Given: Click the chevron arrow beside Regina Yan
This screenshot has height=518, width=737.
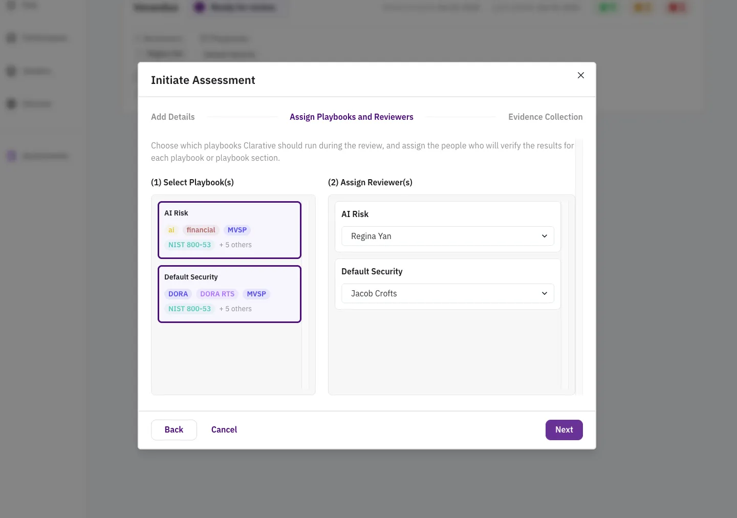Looking at the screenshot, I should pyautogui.click(x=544, y=236).
